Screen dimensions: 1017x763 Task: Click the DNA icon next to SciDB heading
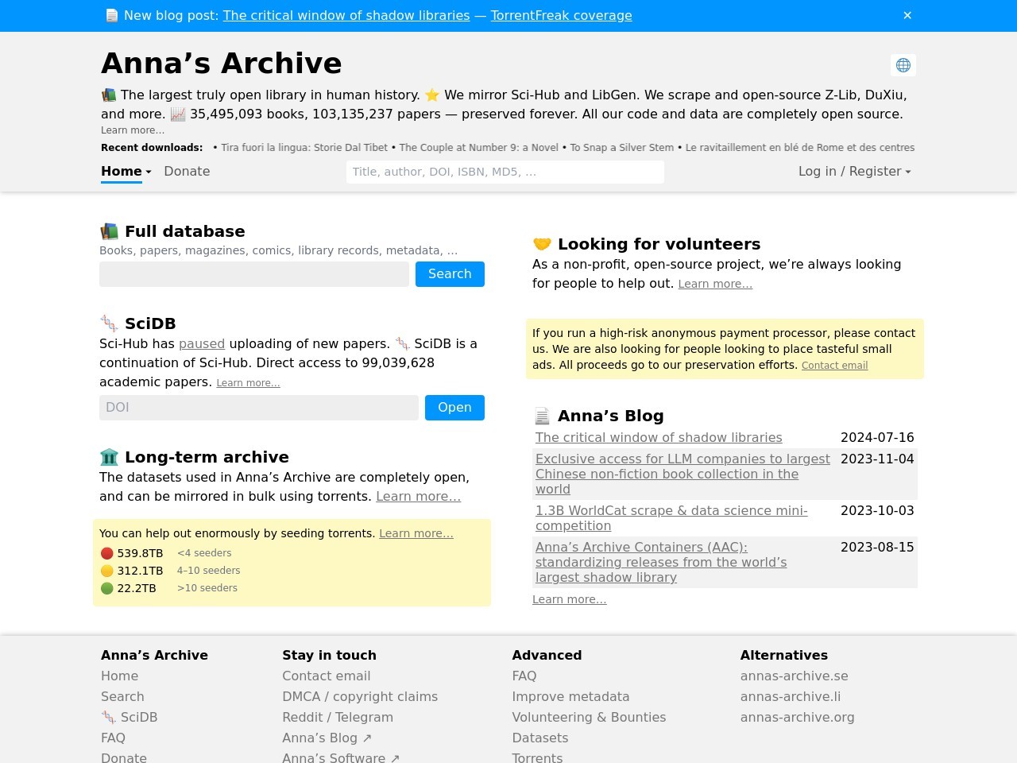point(109,323)
